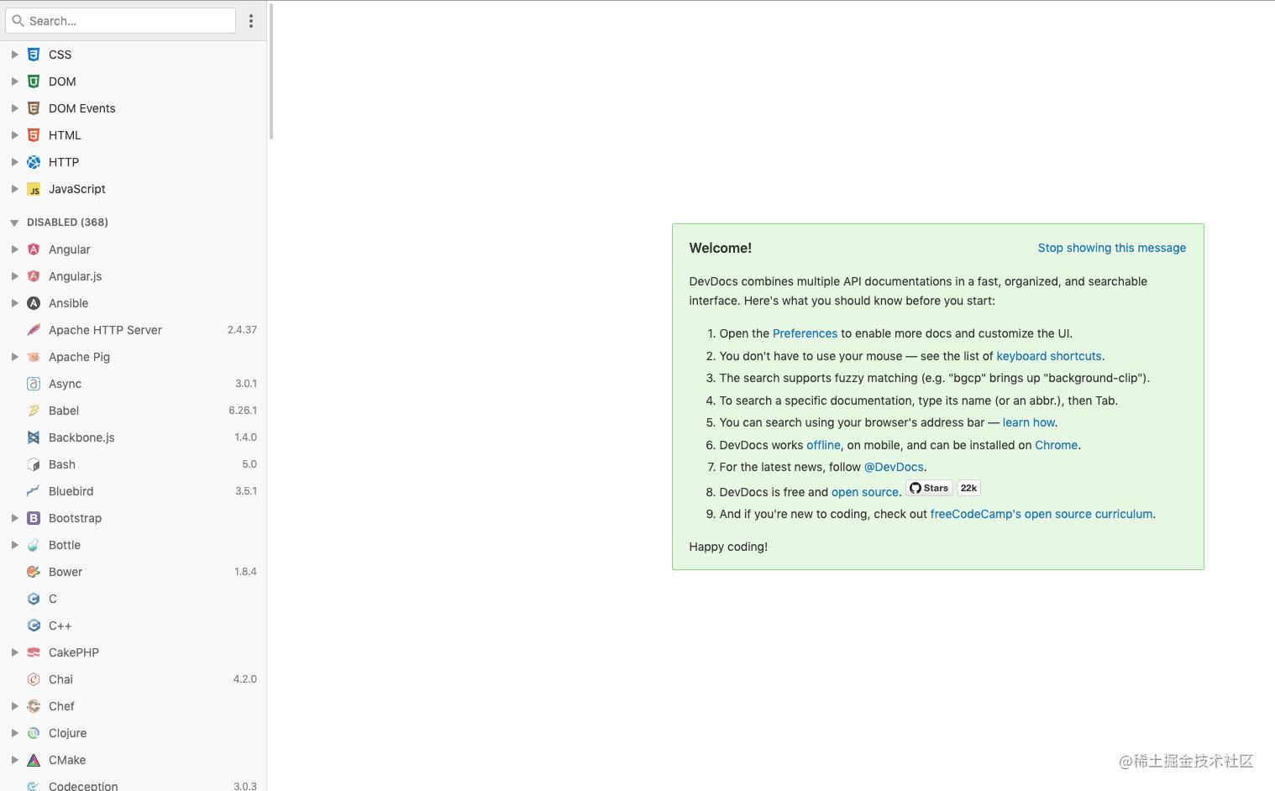1275x791 pixels.
Task: Click the Clojure icon
Action: (34, 733)
